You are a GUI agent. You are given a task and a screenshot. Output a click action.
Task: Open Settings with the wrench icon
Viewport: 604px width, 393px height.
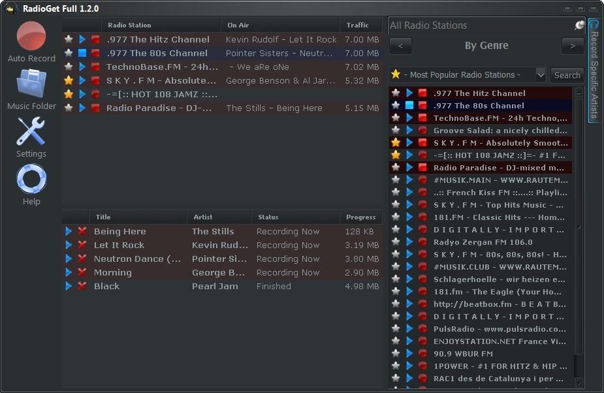pyautogui.click(x=31, y=132)
